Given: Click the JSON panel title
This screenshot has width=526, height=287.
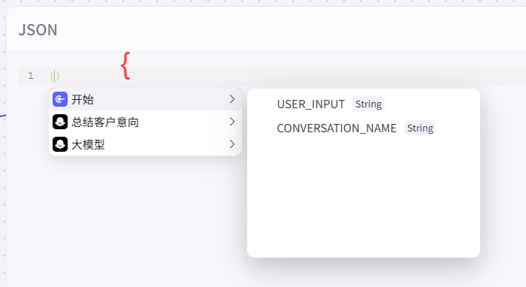Looking at the screenshot, I should tap(38, 30).
